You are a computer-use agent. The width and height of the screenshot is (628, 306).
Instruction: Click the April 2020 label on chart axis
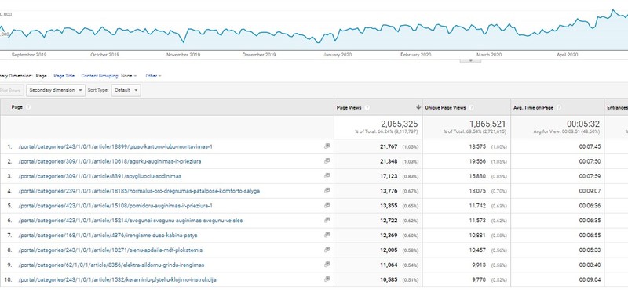567,55
